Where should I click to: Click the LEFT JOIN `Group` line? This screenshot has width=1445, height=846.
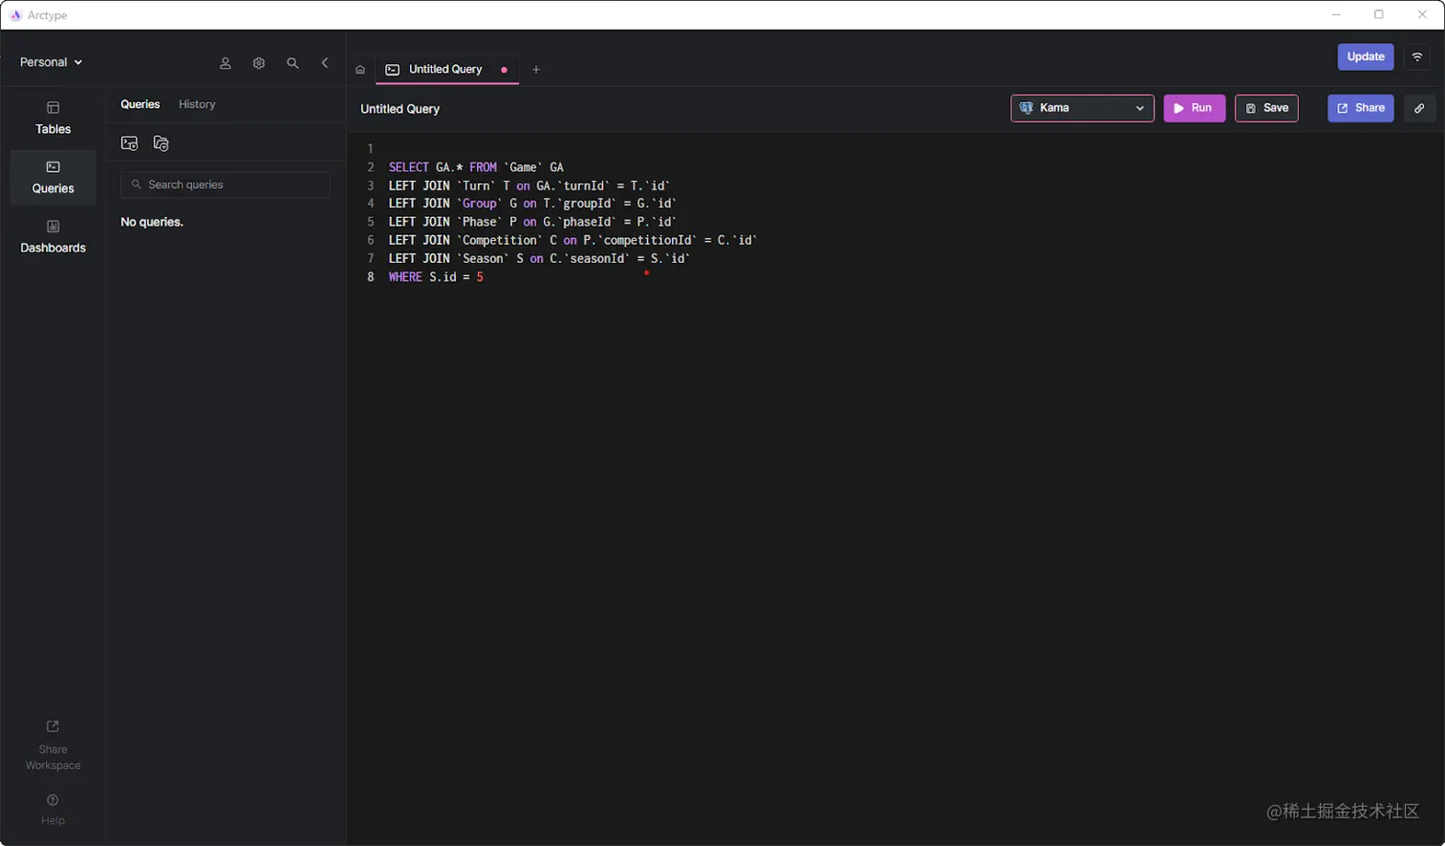532,204
